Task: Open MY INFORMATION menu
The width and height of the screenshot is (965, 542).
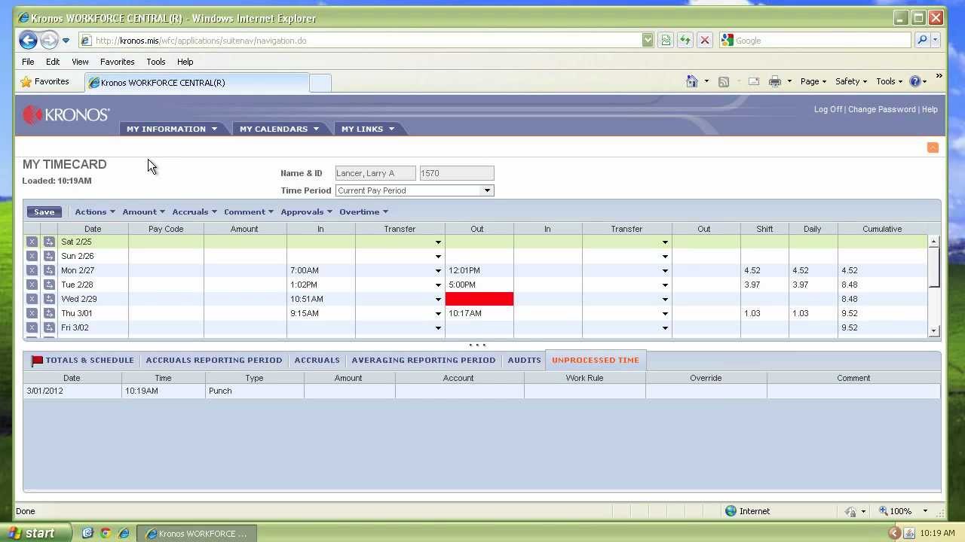Action: coord(172,129)
